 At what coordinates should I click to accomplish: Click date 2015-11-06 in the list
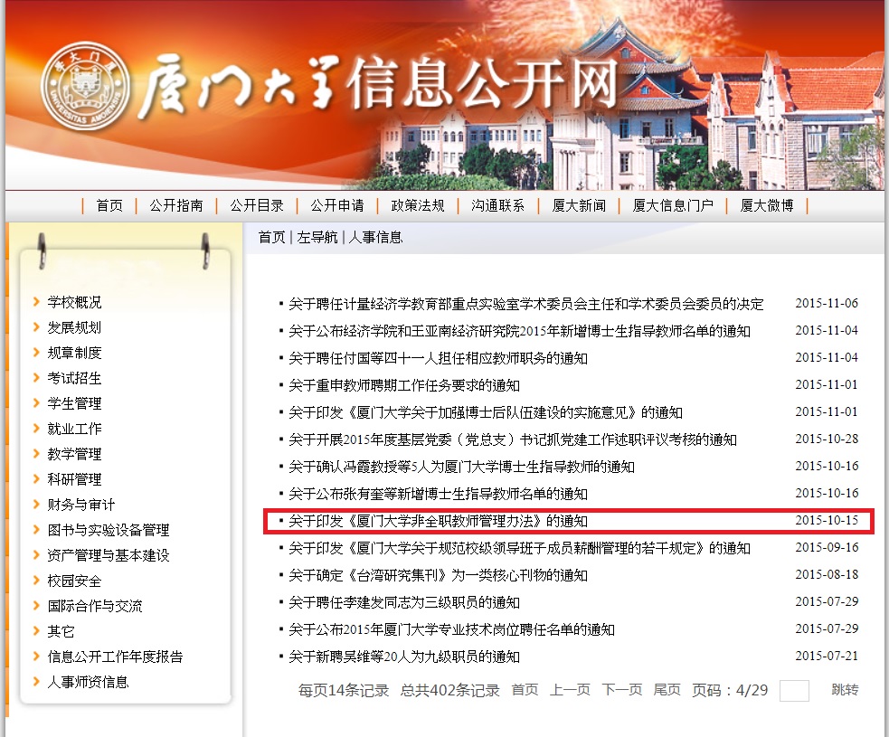pyautogui.click(x=827, y=303)
